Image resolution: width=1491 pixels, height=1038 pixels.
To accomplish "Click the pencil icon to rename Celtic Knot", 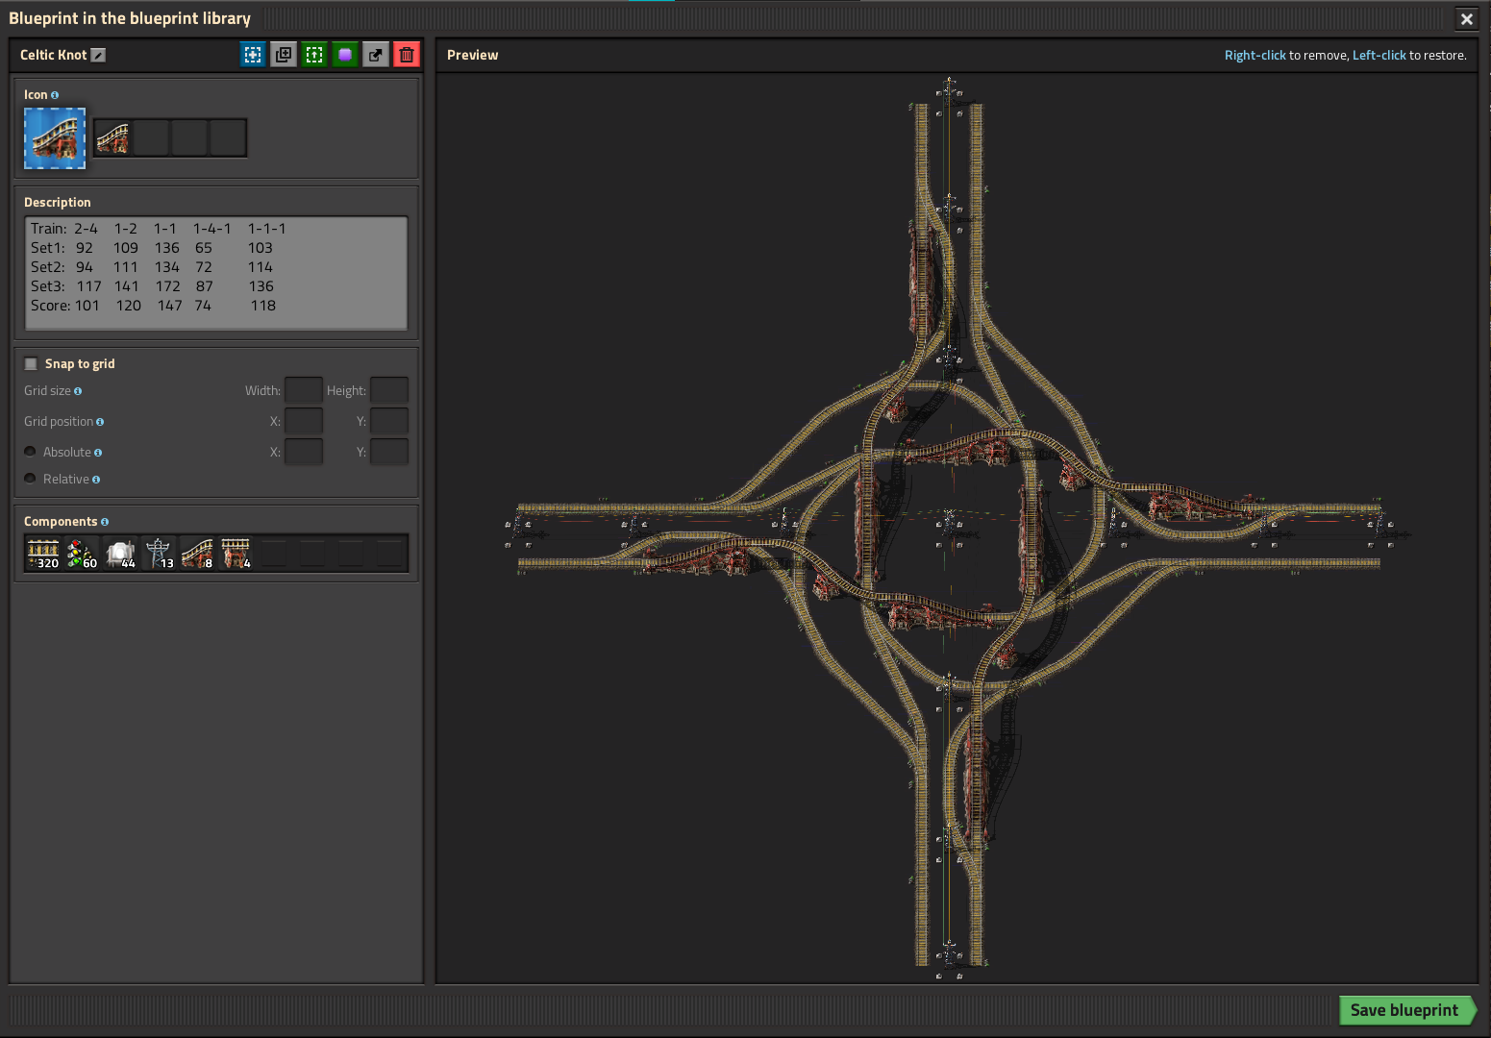I will pyautogui.click(x=98, y=56).
